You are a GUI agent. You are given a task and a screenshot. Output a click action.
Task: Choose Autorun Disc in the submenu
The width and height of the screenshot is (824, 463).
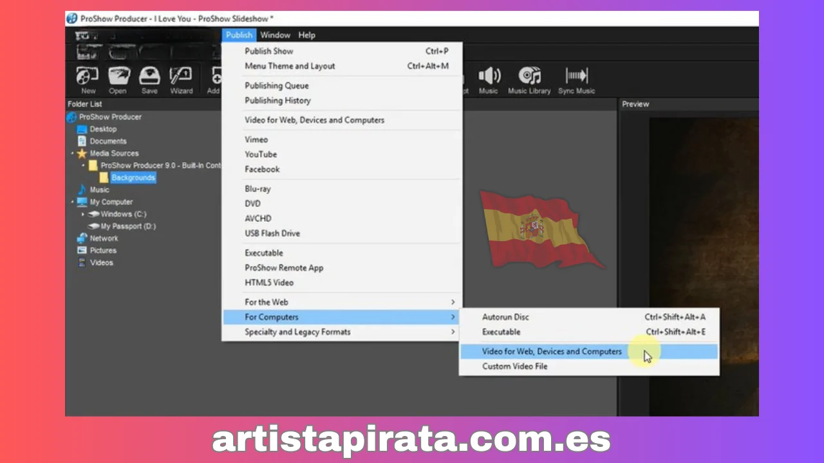pyautogui.click(x=589, y=317)
